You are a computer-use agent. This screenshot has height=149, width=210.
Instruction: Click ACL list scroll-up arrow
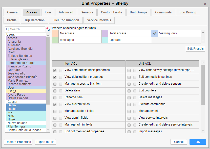point(203,63)
